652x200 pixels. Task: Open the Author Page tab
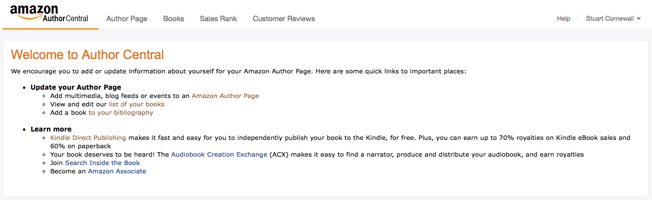[127, 19]
